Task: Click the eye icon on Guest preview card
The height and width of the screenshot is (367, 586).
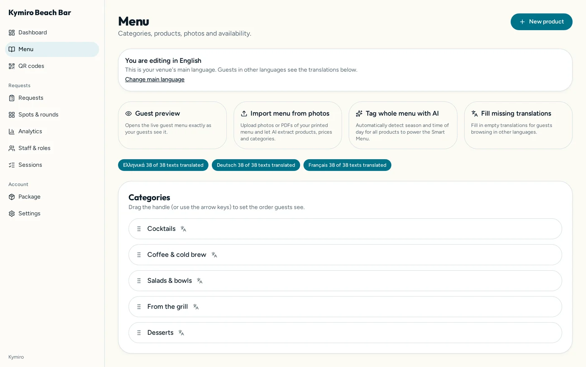Action: tap(129, 114)
